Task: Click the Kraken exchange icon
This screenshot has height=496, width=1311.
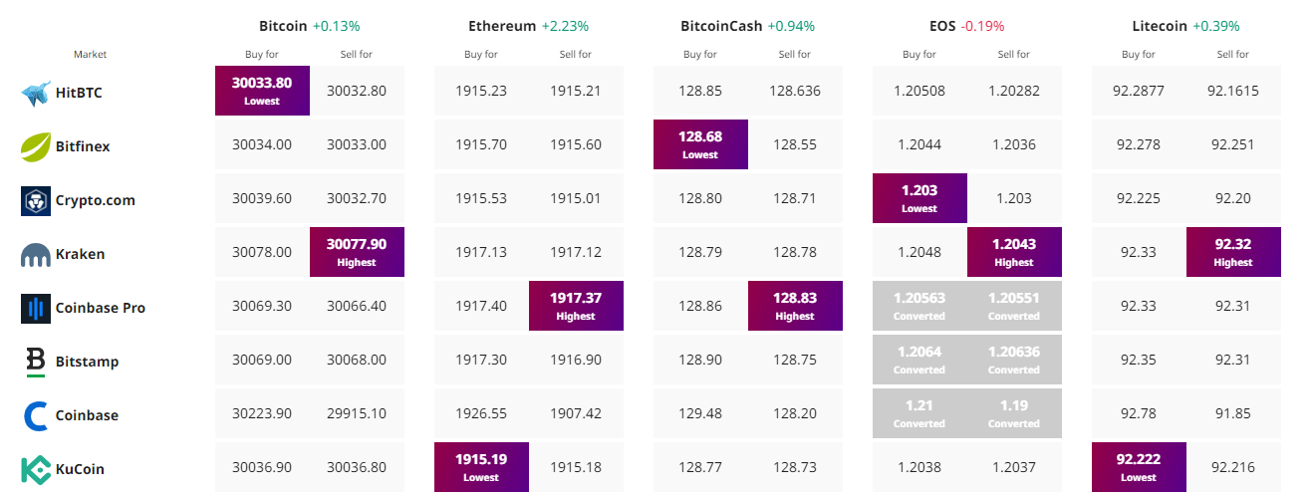Action: 36,255
